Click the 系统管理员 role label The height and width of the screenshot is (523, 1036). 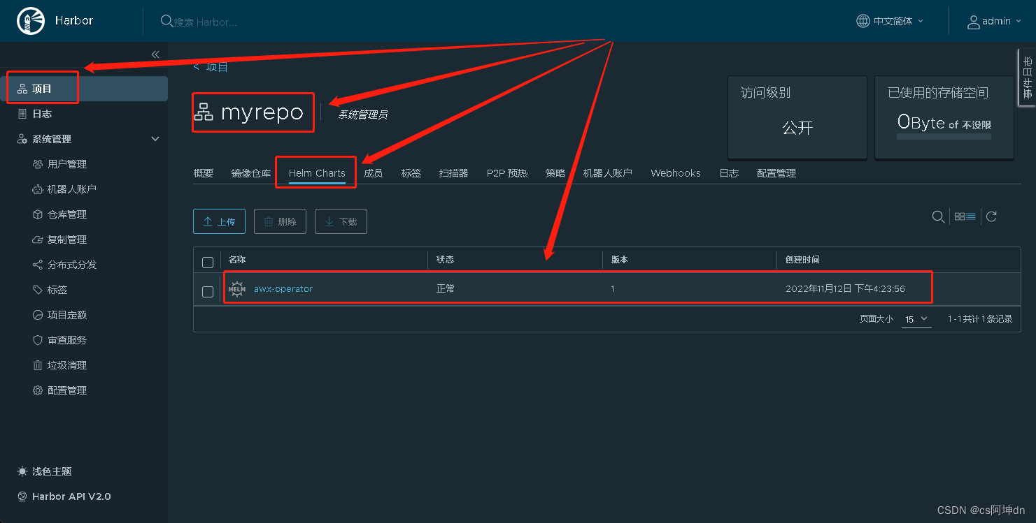click(362, 115)
